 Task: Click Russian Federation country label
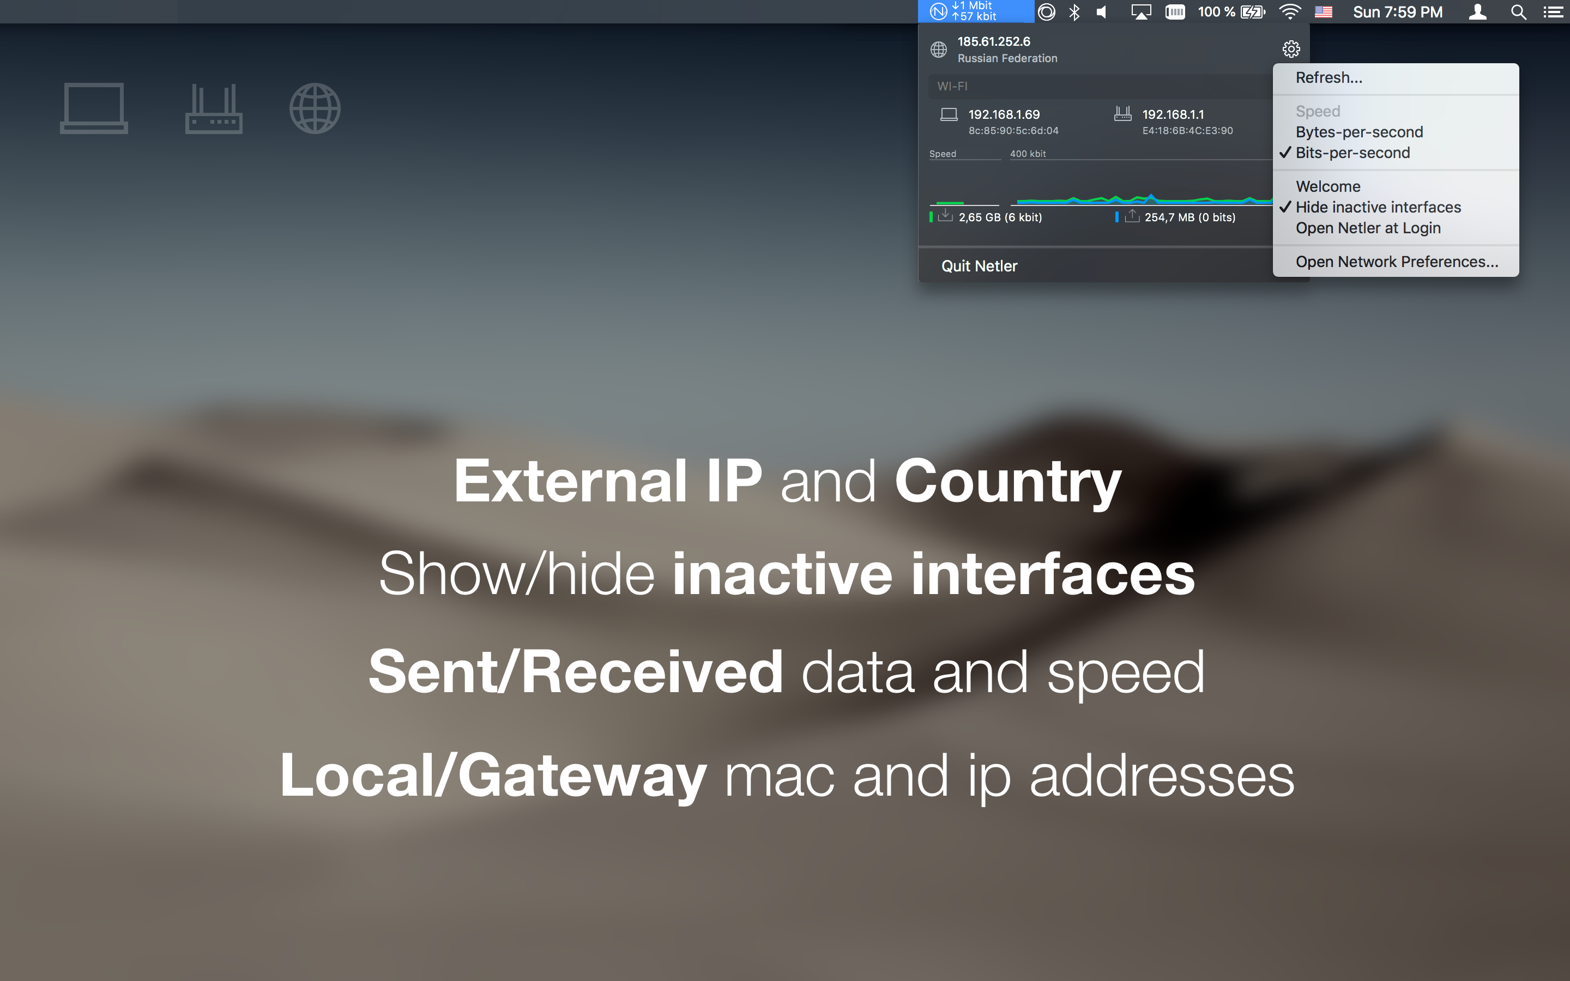pyautogui.click(x=1007, y=58)
